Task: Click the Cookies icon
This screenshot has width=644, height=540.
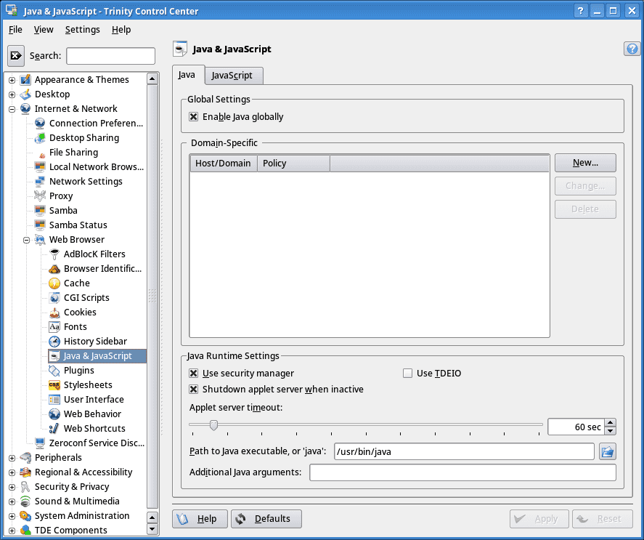Action: (x=54, y=313)
